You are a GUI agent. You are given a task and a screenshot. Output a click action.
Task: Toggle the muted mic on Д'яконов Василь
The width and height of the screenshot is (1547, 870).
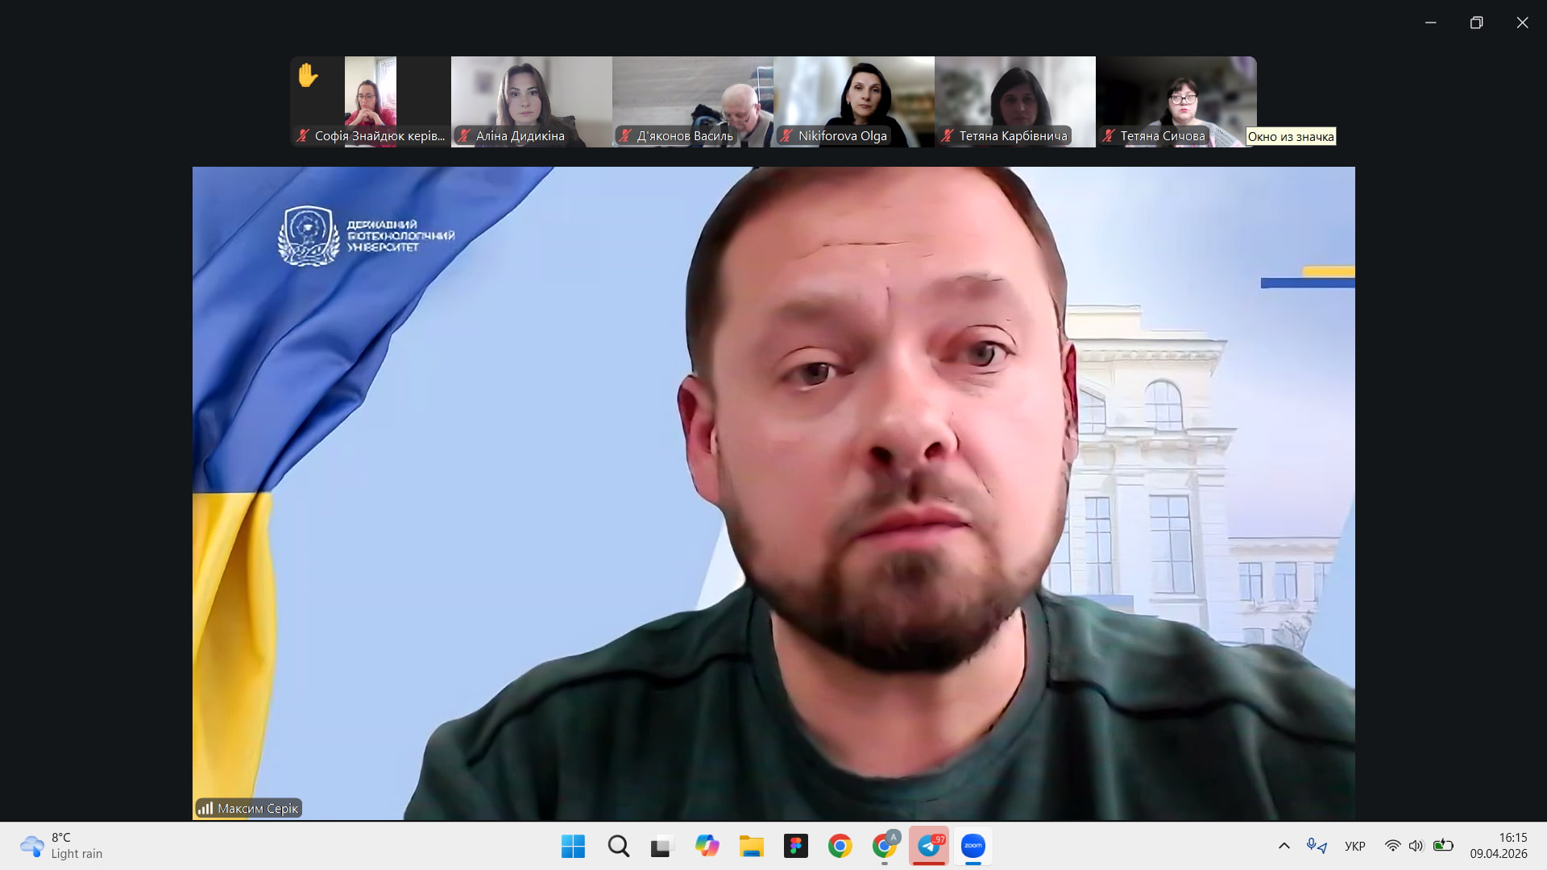click(x=625, y=135)
